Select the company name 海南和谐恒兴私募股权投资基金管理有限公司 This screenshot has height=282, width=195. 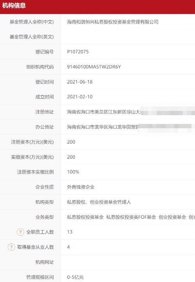point(113,22)
